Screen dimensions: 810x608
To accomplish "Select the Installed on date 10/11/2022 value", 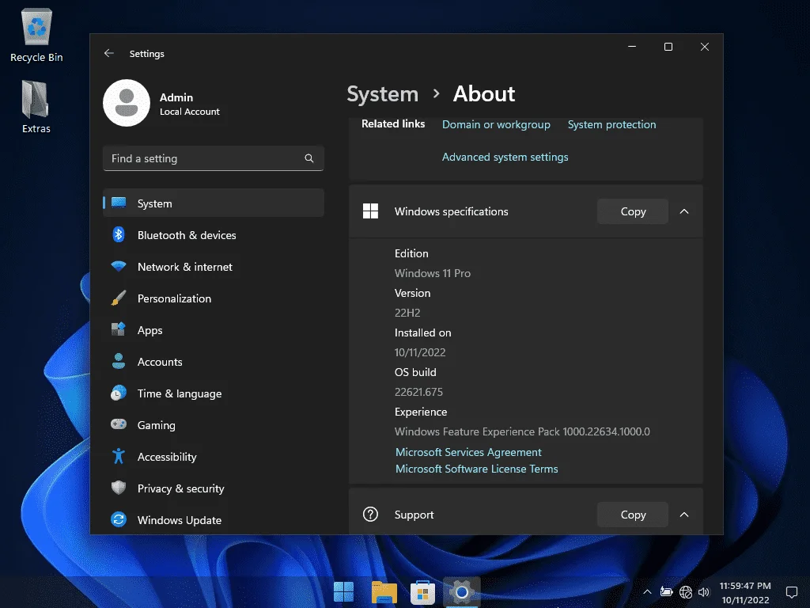I will tap(419, 352).
